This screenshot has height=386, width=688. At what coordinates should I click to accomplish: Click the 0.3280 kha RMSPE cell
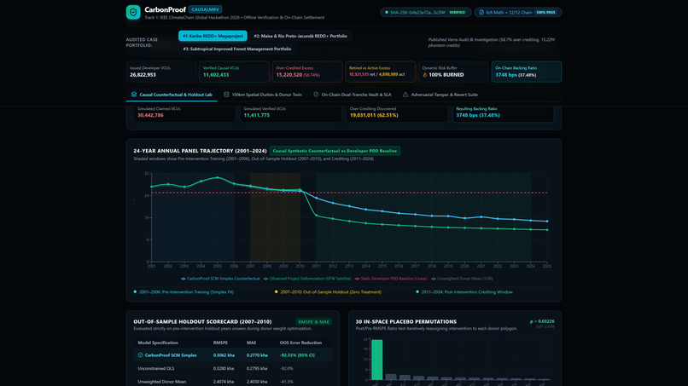point(224,368)
